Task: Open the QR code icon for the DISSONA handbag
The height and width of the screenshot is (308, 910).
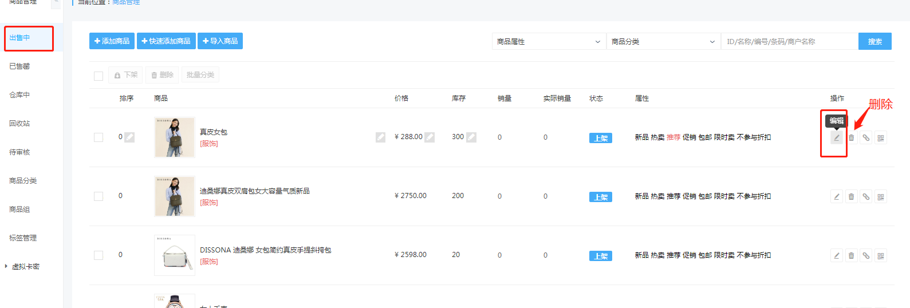Action: (881, 256)
